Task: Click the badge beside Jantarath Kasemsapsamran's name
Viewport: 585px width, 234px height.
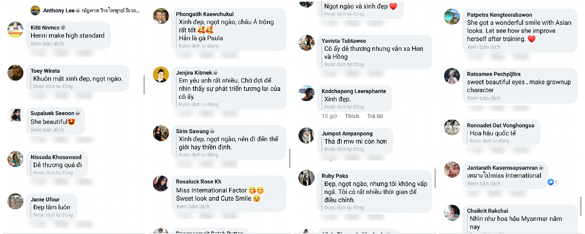Action: click(541, 167)
